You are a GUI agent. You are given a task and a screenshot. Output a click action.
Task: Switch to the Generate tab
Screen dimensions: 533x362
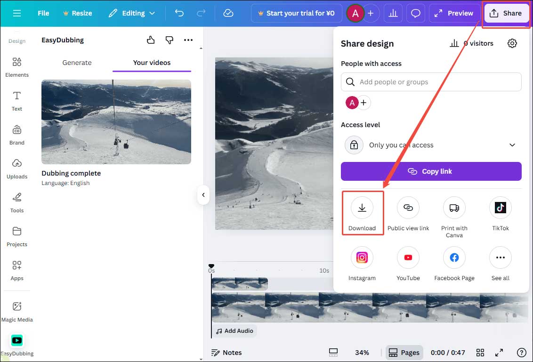pyautogui.click(x=77, y=62)
